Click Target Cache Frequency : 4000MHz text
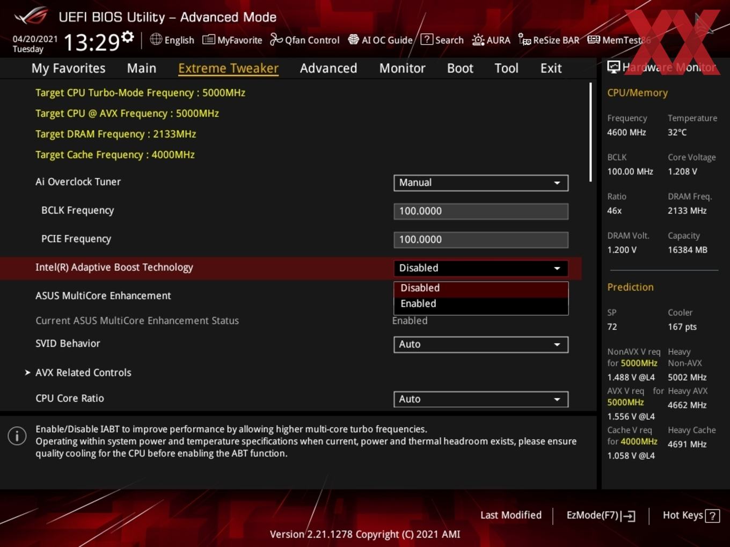730x547 pixels. tap(115, 155)
